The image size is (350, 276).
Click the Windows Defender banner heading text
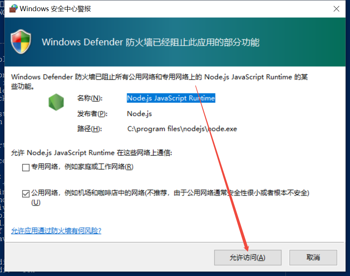(151, 42)
